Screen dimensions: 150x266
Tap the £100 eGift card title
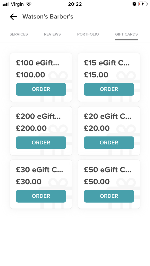(37, 63)
